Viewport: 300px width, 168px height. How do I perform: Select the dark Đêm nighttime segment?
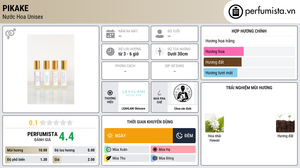pyautogui.click(x=184, y=136)
